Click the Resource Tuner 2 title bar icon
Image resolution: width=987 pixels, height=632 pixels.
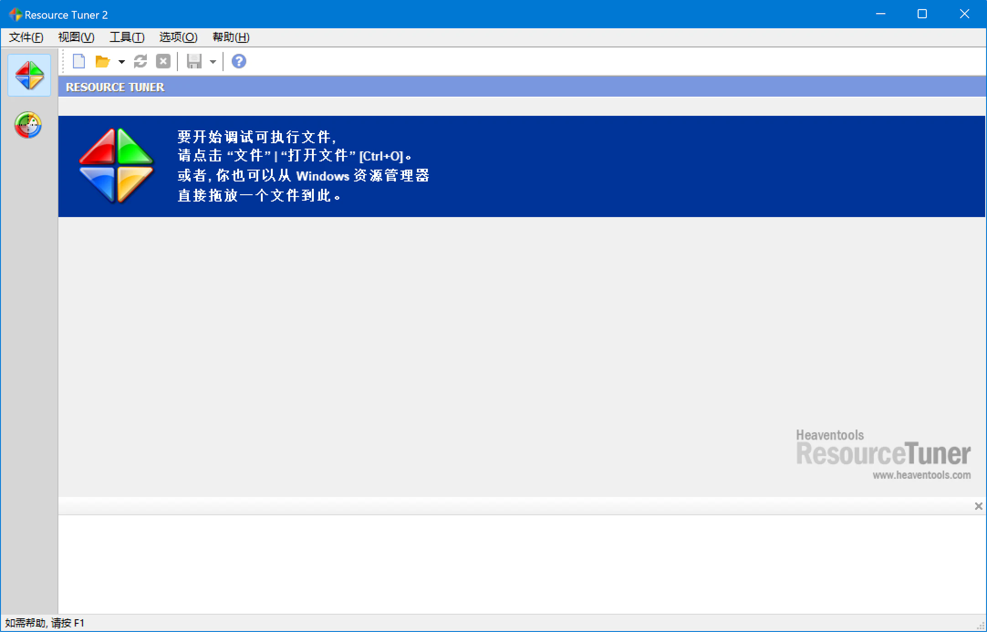[x=16, y=15]
